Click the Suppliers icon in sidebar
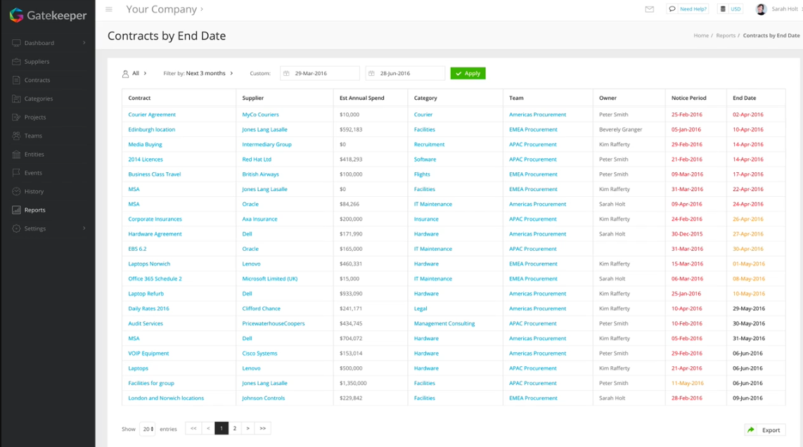Viewport: 803px width, 447px height. [16, 61]
